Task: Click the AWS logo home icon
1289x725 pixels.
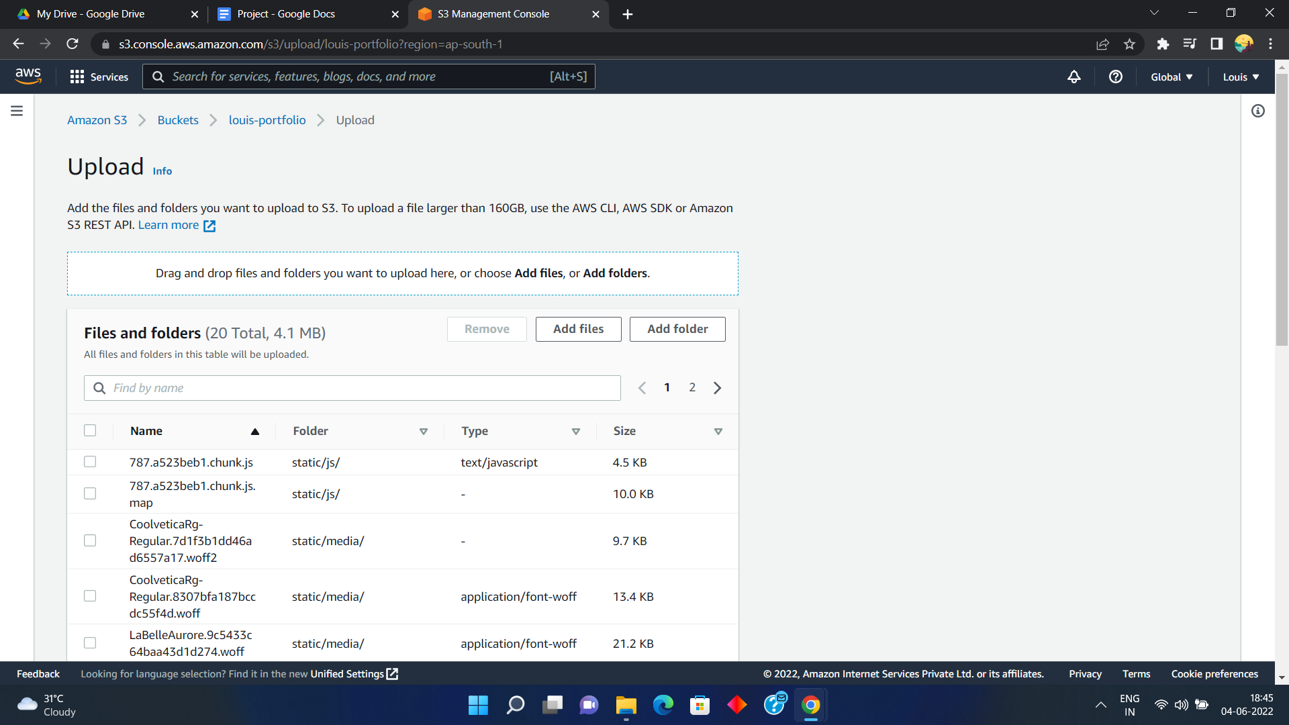Action: (x=28, y=77)
